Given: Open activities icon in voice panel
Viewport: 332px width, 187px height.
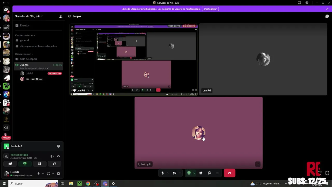Looking at the screenshot, I should click(40, 164).
